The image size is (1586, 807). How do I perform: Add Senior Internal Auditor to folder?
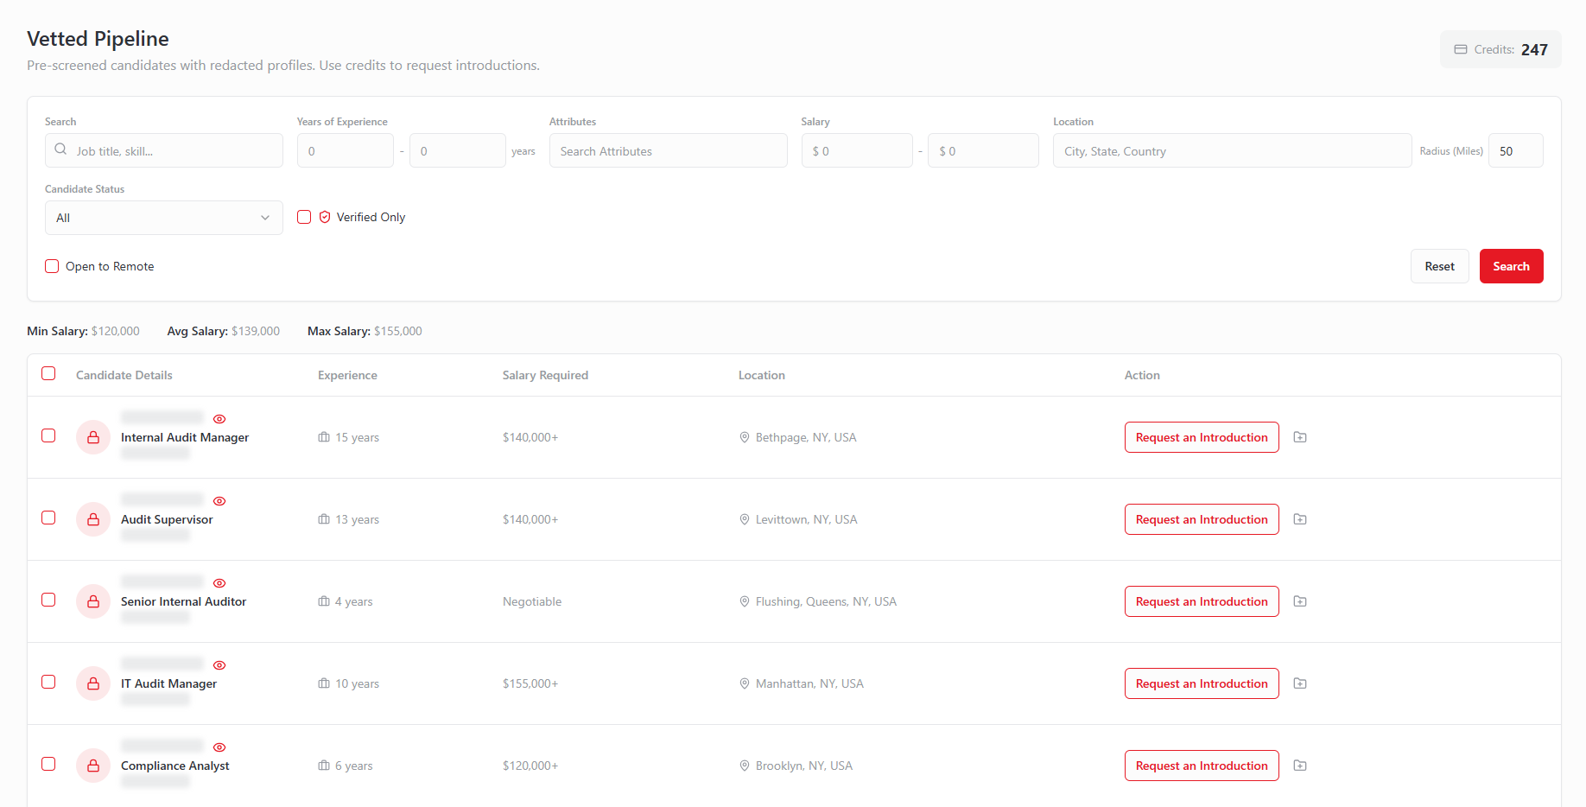[1300, 601]
